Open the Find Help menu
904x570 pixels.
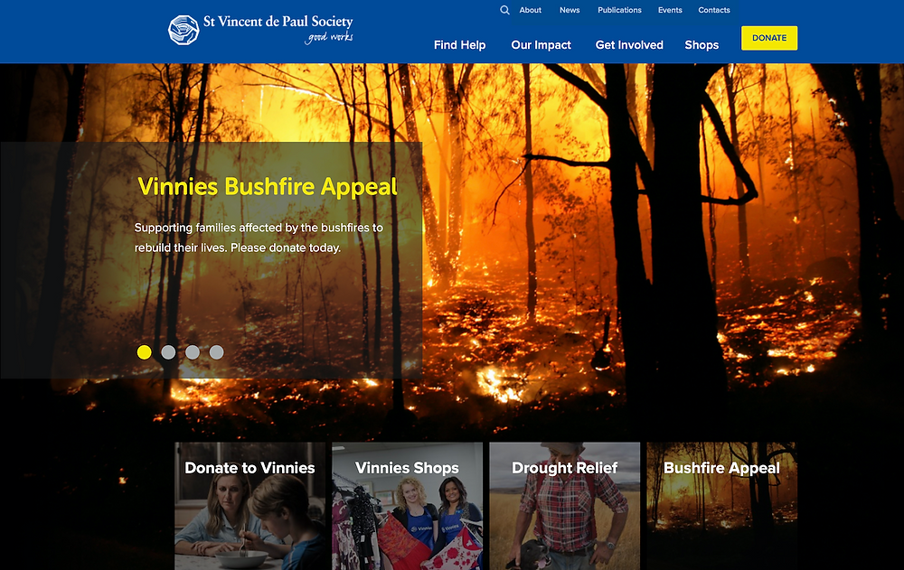459,45
